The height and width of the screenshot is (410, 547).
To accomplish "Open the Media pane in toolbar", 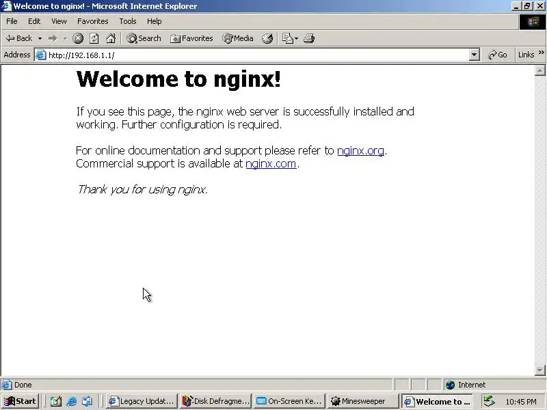I will tap(238, 38).
